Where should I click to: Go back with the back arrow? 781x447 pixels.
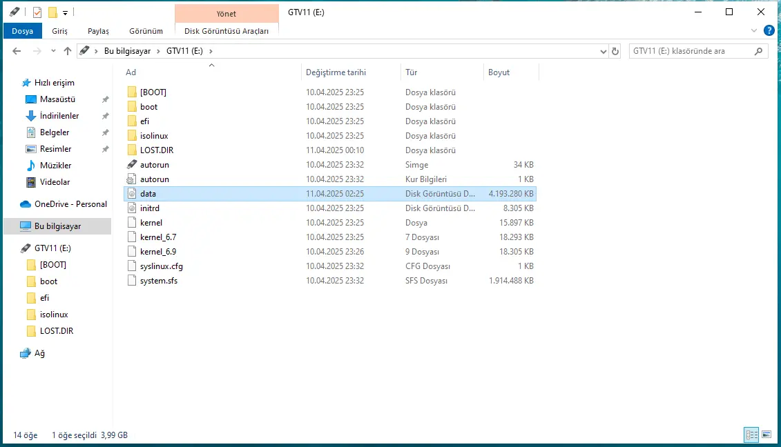[17, 51]
